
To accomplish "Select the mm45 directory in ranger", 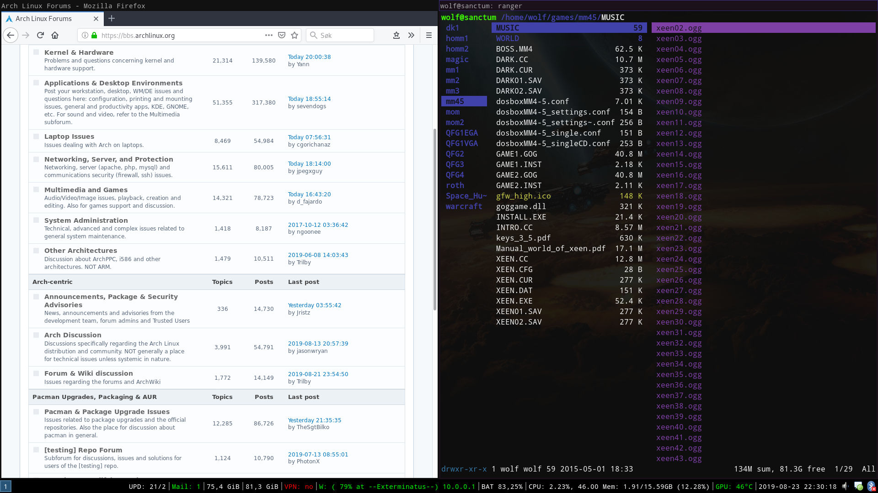I will (464, 101).
